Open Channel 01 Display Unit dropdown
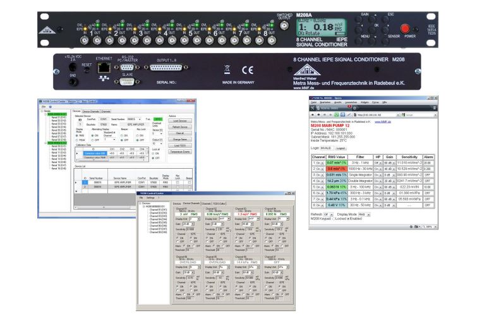This screenshot has width=477, height=316. click(x=195, y=219)
